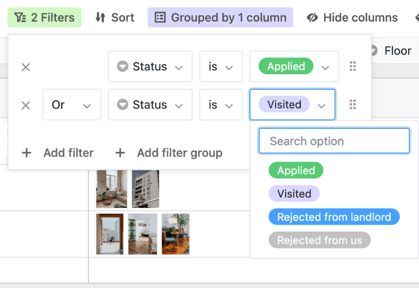419x288 pixels.
Task: Choose Rejected from us option
Action: point(320,240)
